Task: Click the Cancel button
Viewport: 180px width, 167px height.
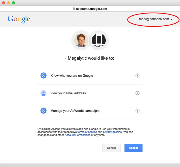Action: point(111,148)
